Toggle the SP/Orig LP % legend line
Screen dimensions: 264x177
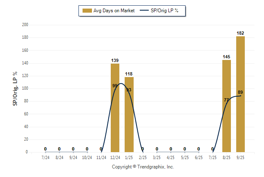click(143, 11)
